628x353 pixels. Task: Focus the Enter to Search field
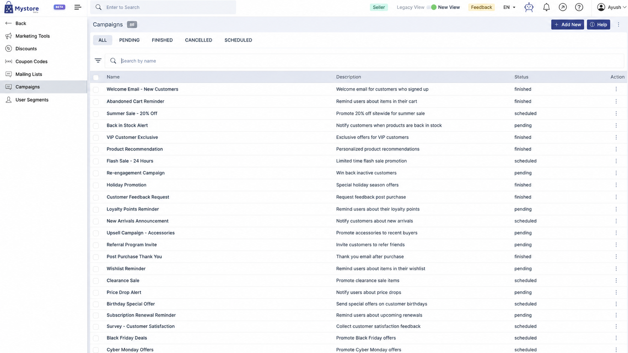163,7
